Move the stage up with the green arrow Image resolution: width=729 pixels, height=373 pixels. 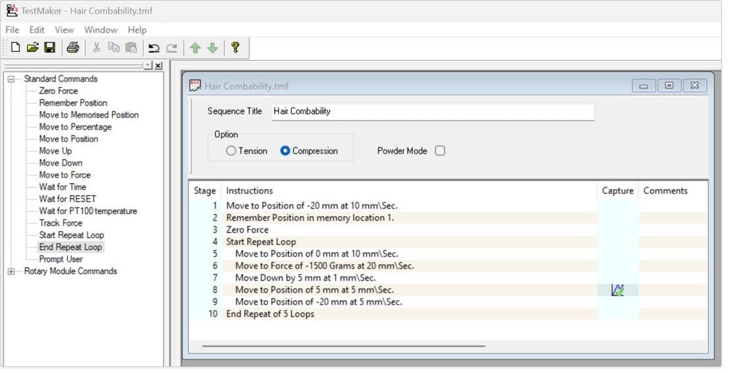coord(195,48)
